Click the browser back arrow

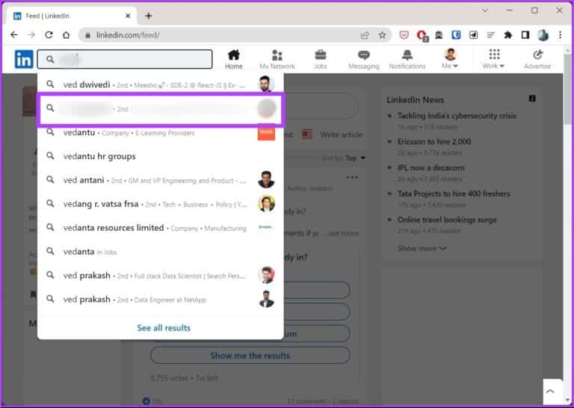pos(14,35)
